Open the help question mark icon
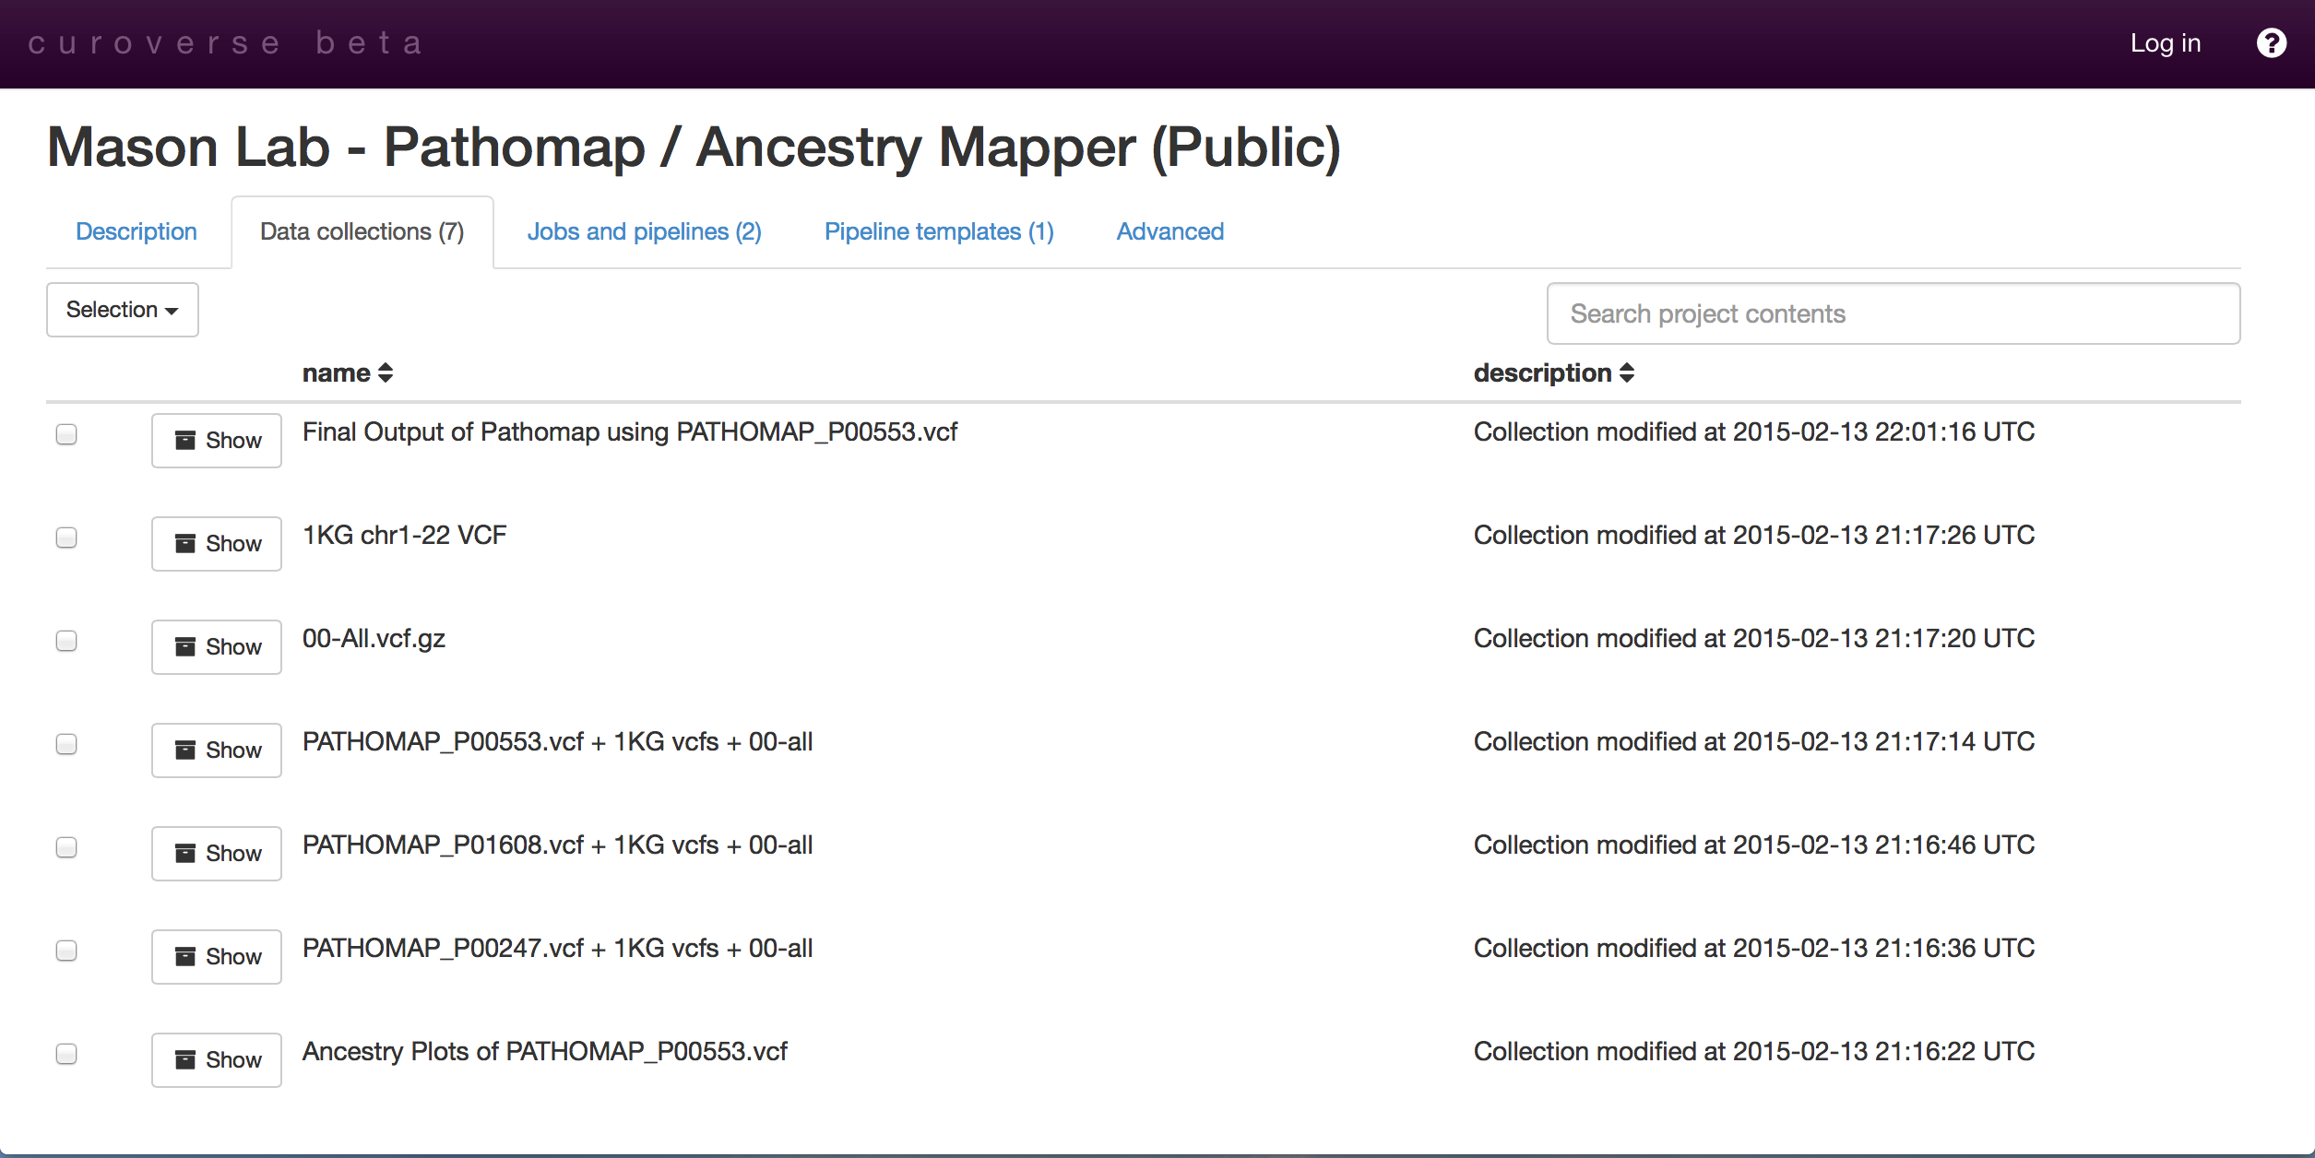Screen dimensions: 2315x1158 pyautogui.click(x=2271, y=42)
